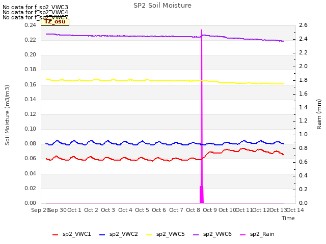Click the 1.0 right axis value
The width and height of the screenshot is (326, 244).
pyautogui.click(x=303, y=134)
